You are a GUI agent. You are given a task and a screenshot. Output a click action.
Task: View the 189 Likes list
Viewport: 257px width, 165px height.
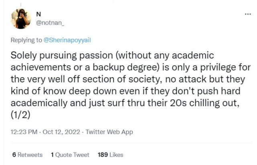click(110, 155)
